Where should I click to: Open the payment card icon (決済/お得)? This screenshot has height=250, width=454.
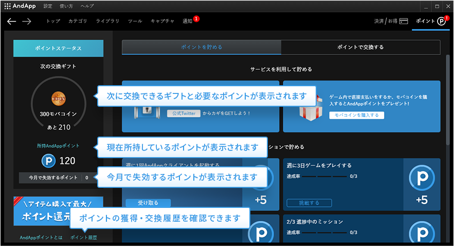click(x=404, y=21)
